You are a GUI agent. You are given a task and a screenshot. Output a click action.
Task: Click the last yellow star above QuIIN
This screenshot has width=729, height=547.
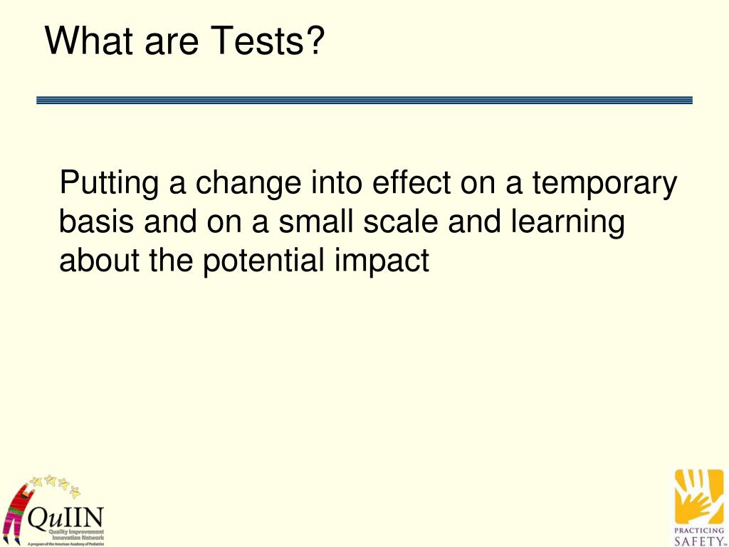pyautogui.click(x=75, y=491)
